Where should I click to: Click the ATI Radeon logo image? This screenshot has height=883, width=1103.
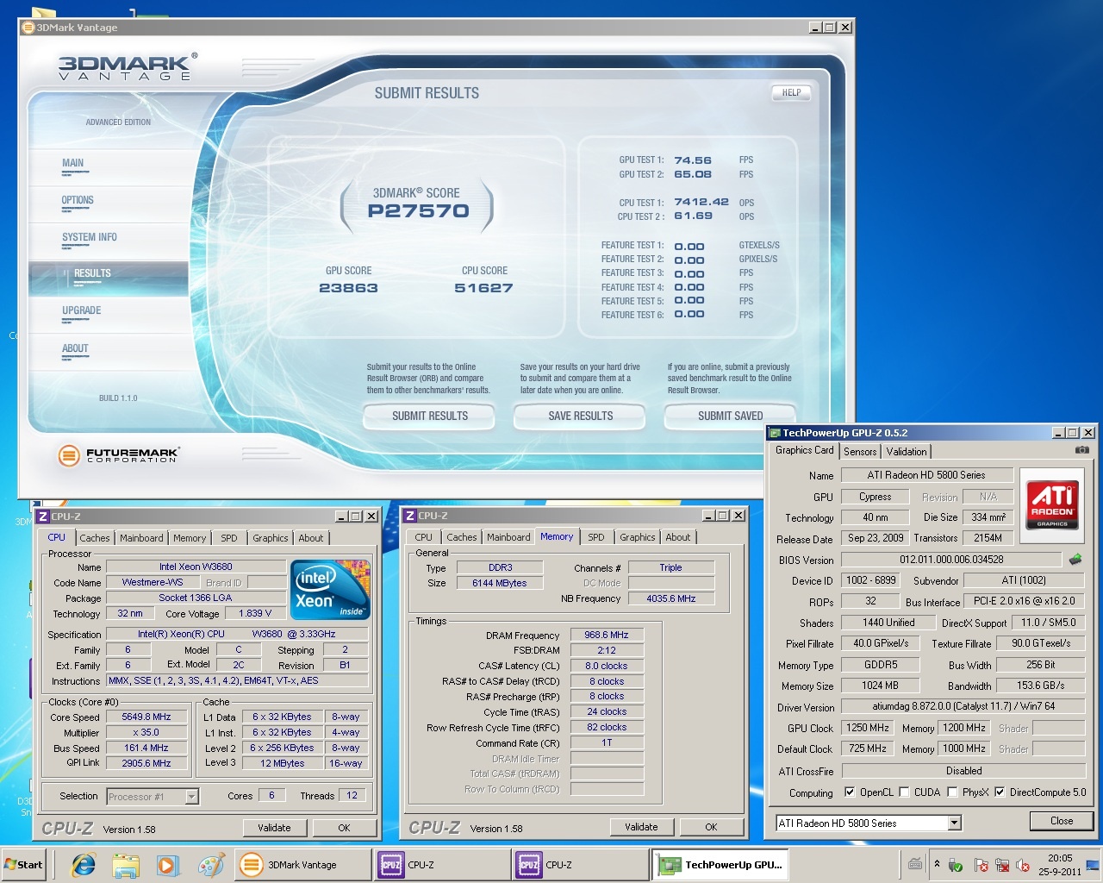click(x=1052, y=504)
